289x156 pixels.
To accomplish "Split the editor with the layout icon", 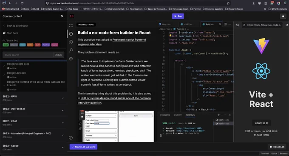I will click(225, 24).
